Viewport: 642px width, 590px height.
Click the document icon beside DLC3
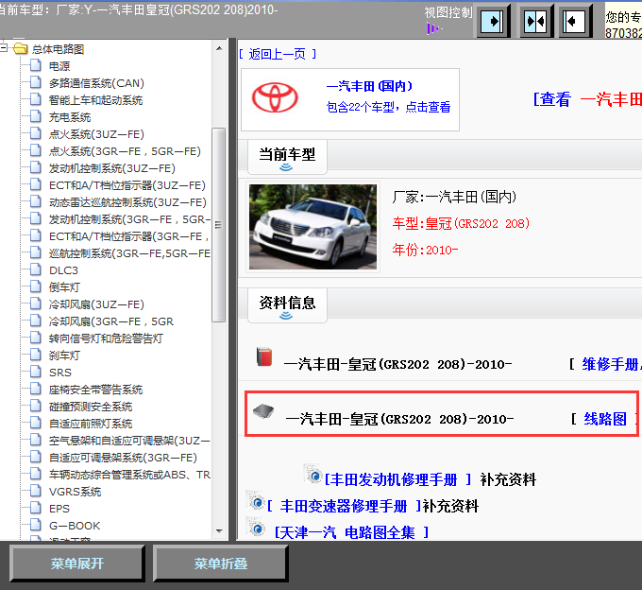(36, 269)
